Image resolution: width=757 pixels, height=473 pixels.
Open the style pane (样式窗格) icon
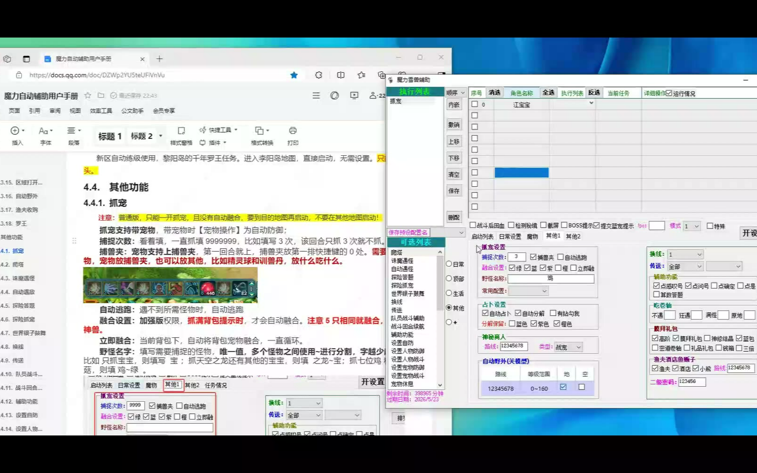181,131
